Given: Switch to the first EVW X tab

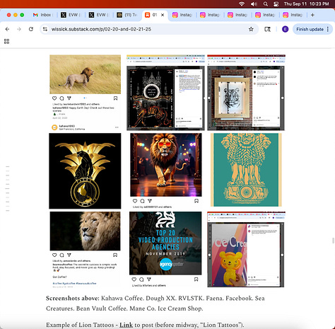Looking at the screenshot, I should [71, 15].
